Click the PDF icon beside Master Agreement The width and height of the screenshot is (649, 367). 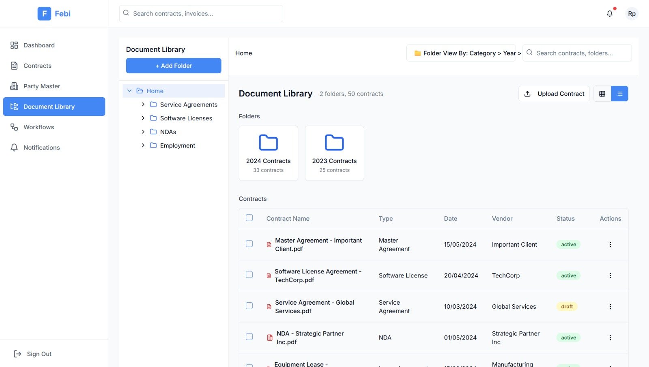tap(268, 244)
